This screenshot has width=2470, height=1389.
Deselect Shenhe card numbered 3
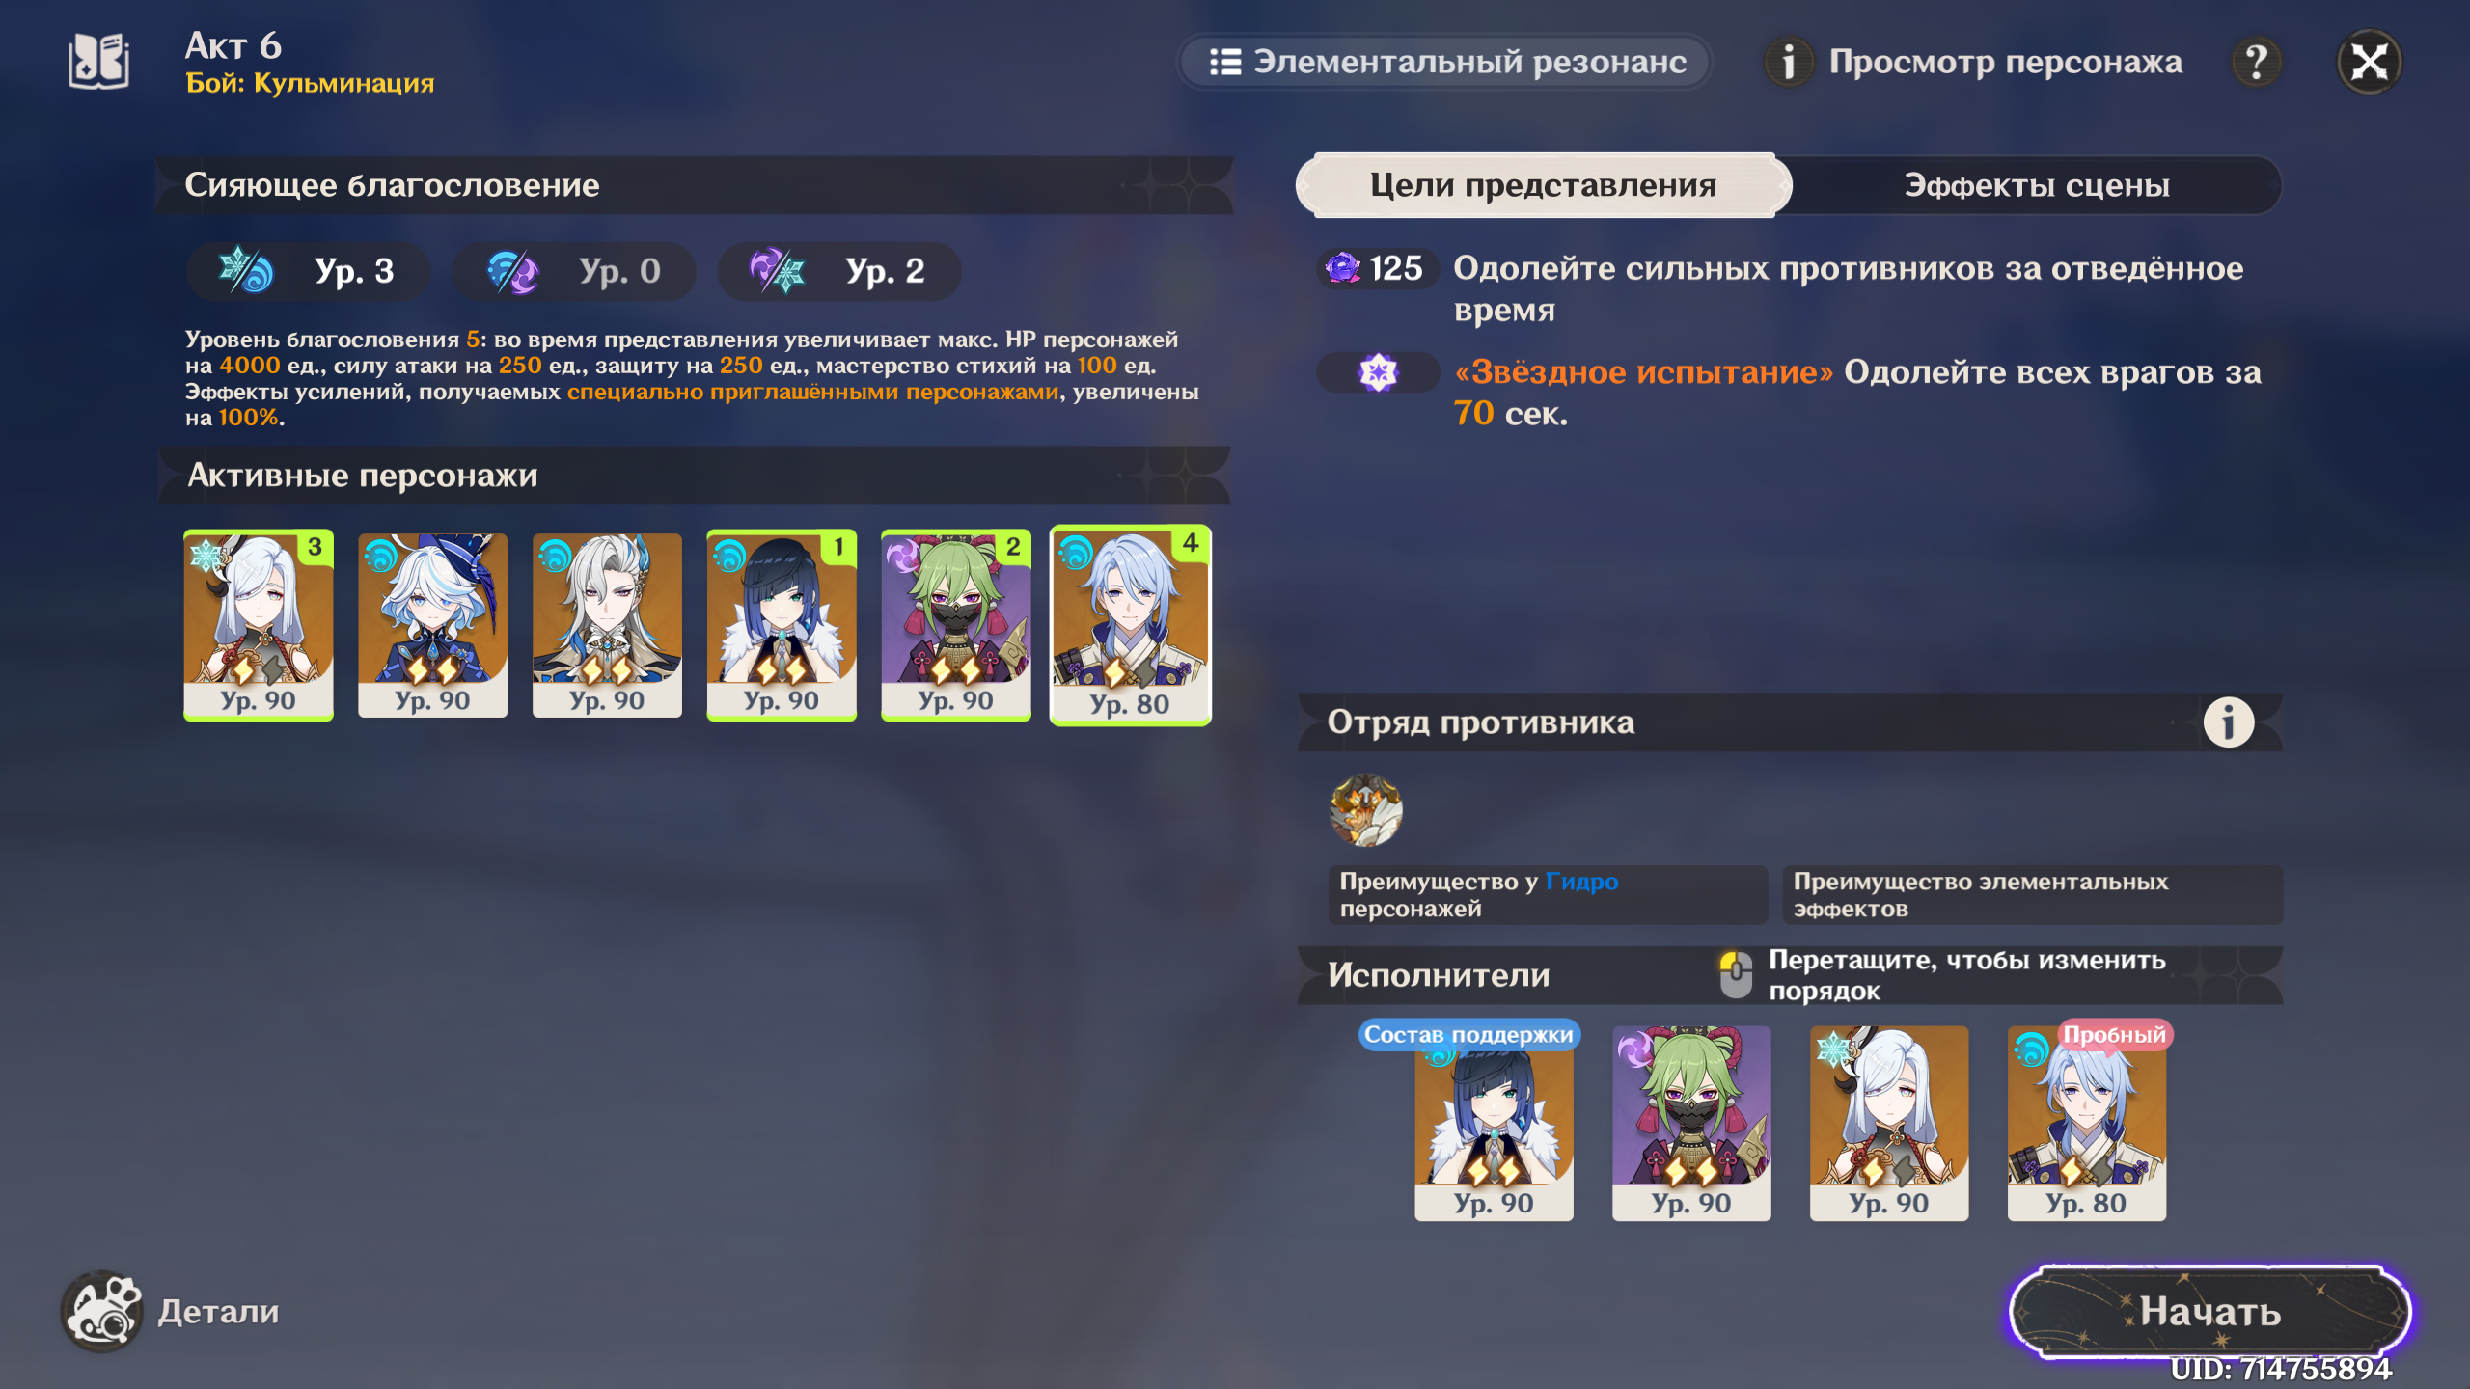click(x=259, y=625)
